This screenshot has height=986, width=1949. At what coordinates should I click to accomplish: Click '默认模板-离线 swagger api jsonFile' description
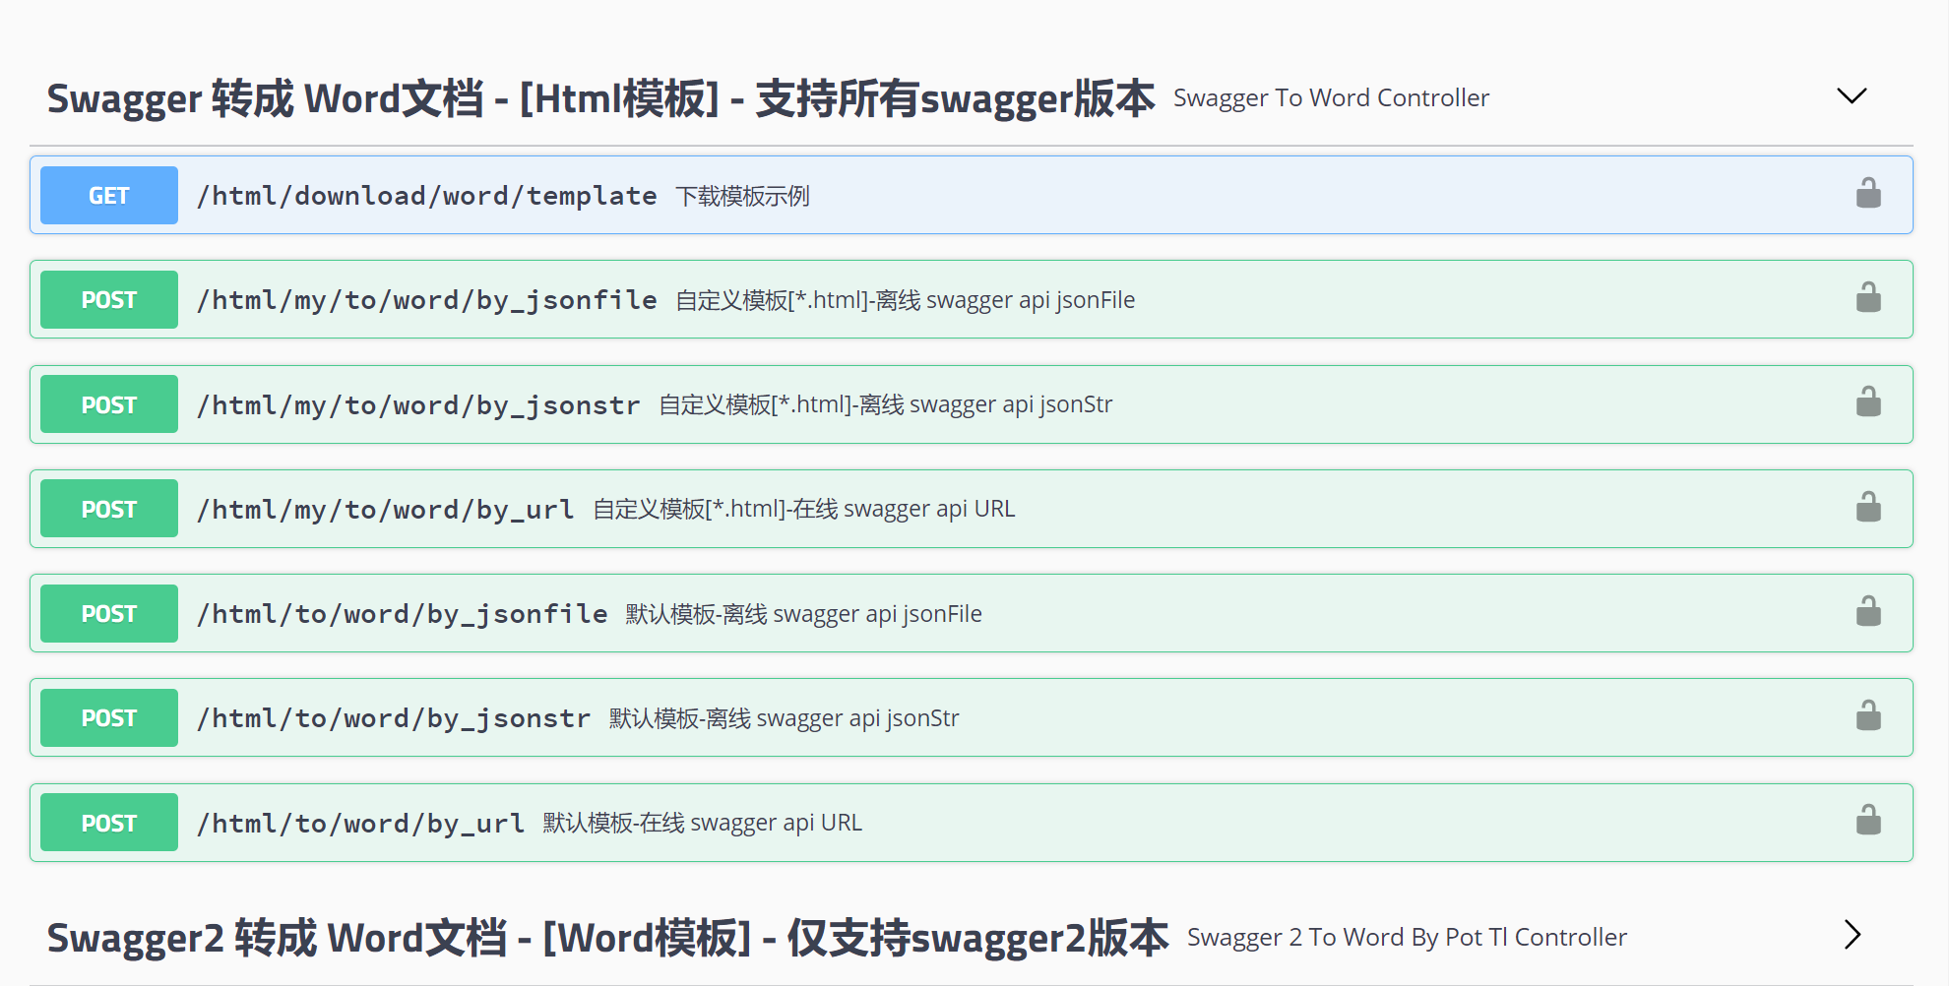[x=803, y=614]
